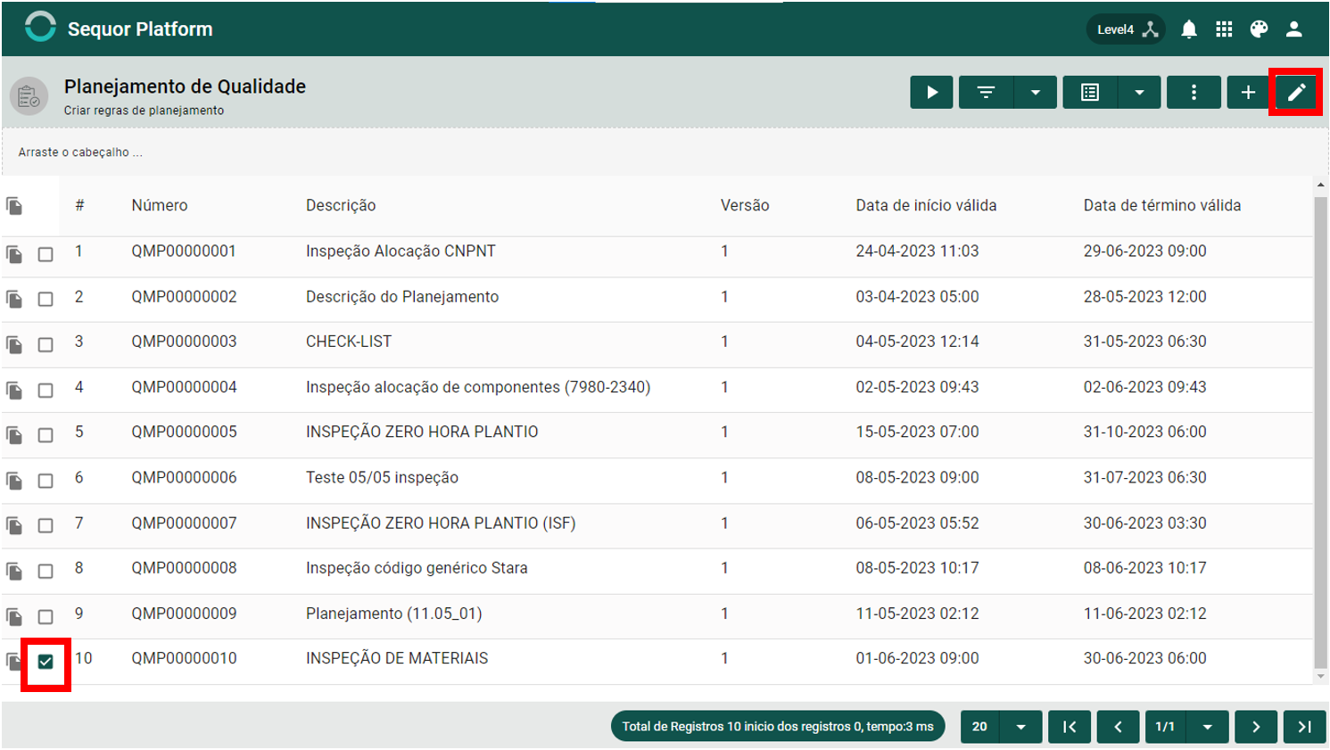The image size is (1330, 750).
Task: Copy row QMP00000002 with duplicate icon
Action: tap(14, 299)
